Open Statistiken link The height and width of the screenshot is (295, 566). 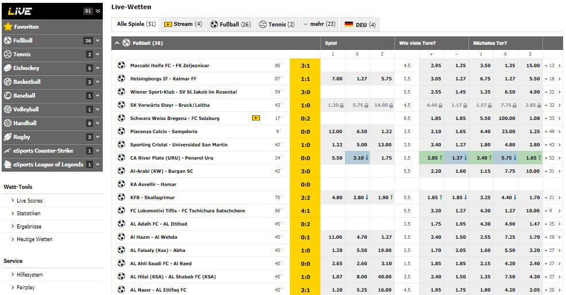click(x=29, y=214)
